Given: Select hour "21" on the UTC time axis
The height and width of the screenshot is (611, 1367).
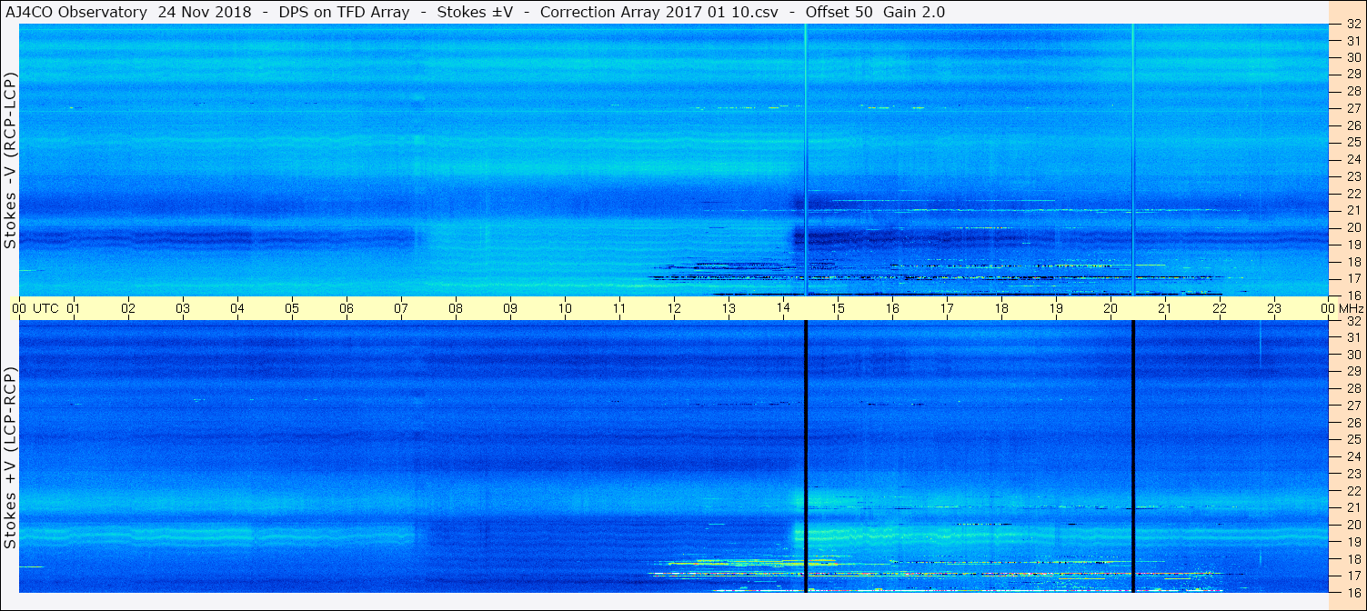Looking at the screenshot, I should point(1165,308).
